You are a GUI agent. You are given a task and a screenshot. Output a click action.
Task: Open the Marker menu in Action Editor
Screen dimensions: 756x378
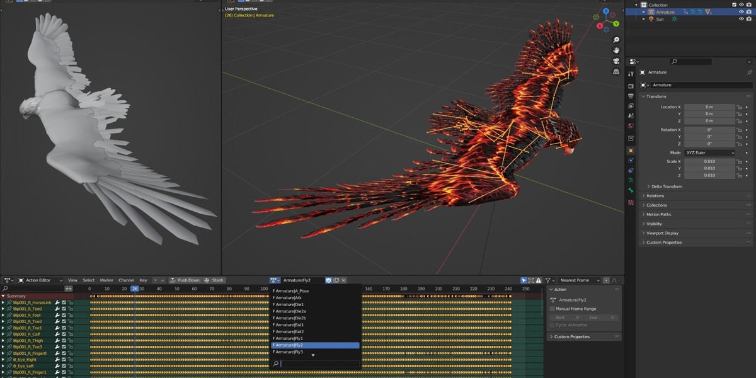tap(106, 280)
